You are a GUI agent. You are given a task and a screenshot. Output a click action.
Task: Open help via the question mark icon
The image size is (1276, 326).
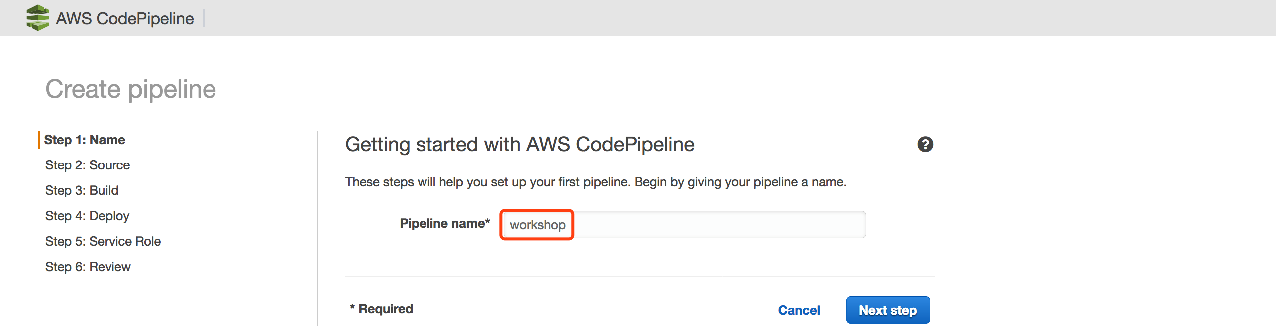(925, 144)
